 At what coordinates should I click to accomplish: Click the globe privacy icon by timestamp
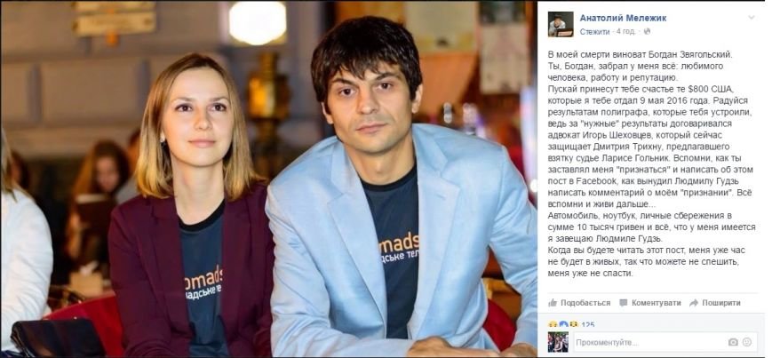pyautogui.click(x=647, y=31)
